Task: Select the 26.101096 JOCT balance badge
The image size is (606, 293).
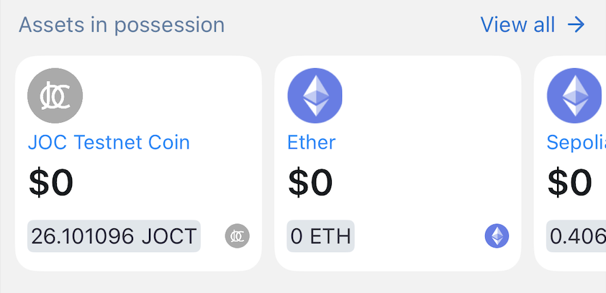Action: (x=114, y=236)
